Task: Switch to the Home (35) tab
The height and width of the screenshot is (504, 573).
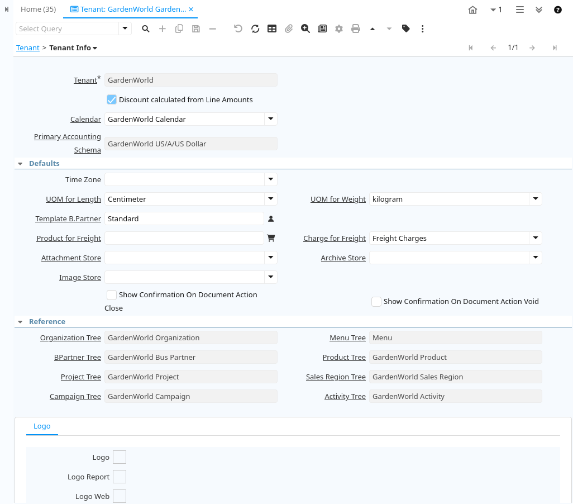Action: [x=39, y=9]
